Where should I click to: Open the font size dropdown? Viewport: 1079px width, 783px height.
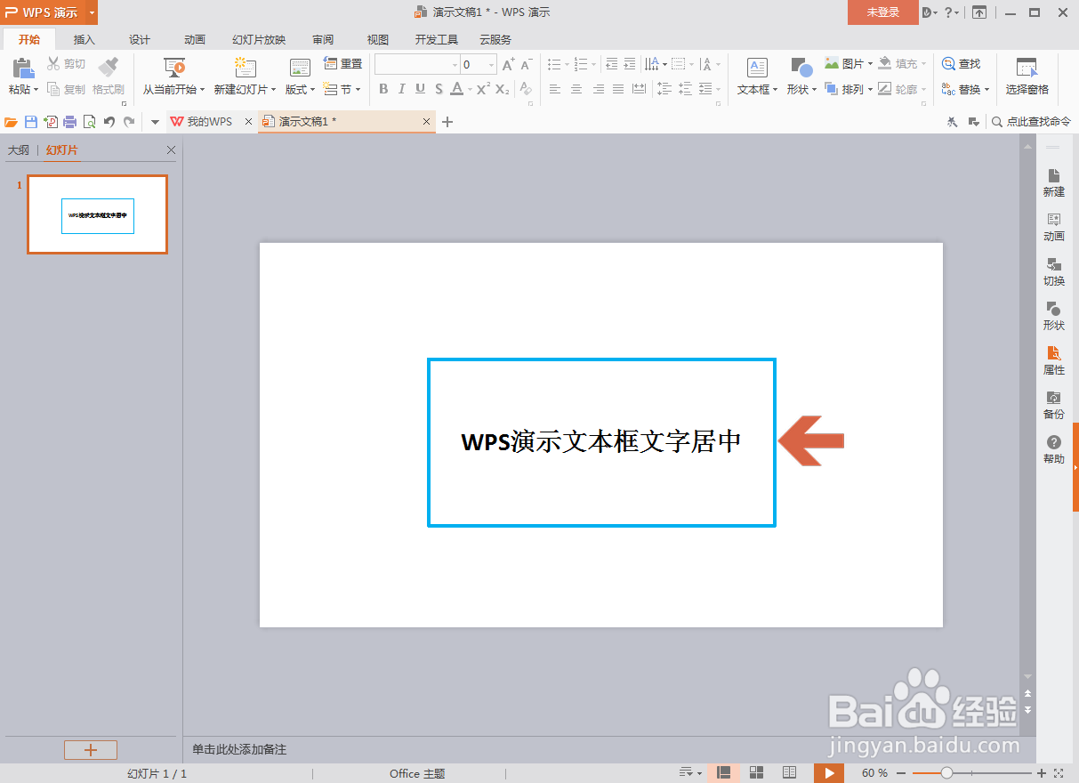pos(491,64)
